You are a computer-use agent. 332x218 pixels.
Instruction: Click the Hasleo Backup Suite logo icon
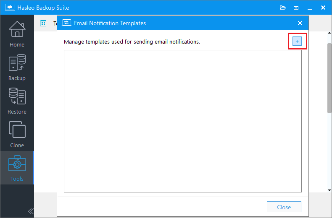coord(10,8)
